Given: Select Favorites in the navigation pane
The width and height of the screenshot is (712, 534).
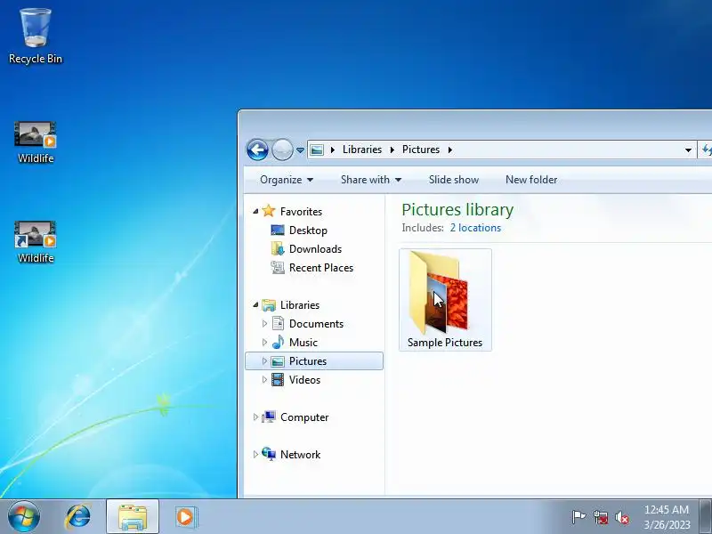Looking at the screenshot, I should (301, 212).
